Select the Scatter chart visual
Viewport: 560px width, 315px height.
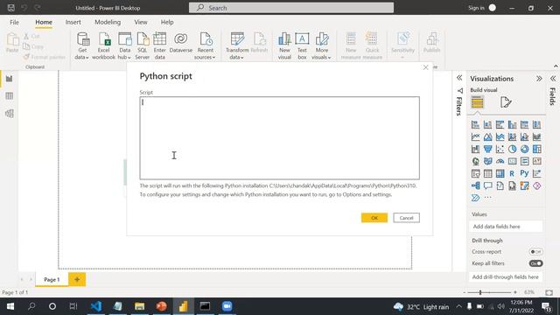pyautogui.click(x=500, y=149)
